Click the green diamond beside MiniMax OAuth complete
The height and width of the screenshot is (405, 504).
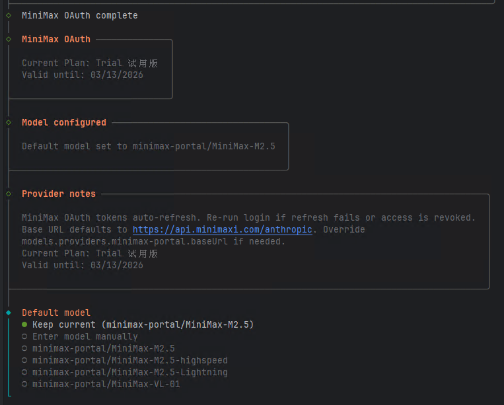[x=9, y=15]
